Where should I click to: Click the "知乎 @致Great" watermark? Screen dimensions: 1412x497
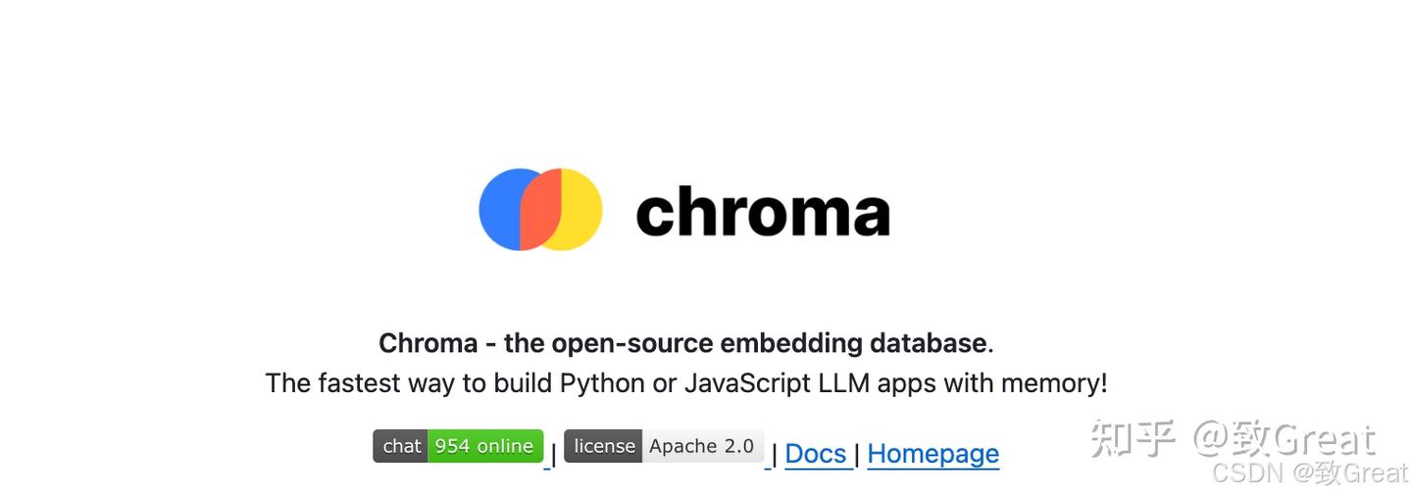pos(1234,439)
